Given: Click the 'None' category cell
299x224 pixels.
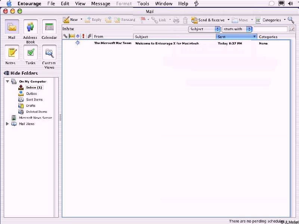Looking at the screenshot, I should 263,43.
